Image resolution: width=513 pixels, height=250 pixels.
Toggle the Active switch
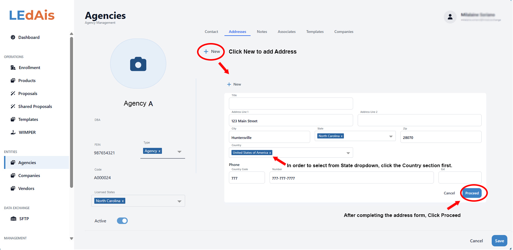[x=122, y=221]
